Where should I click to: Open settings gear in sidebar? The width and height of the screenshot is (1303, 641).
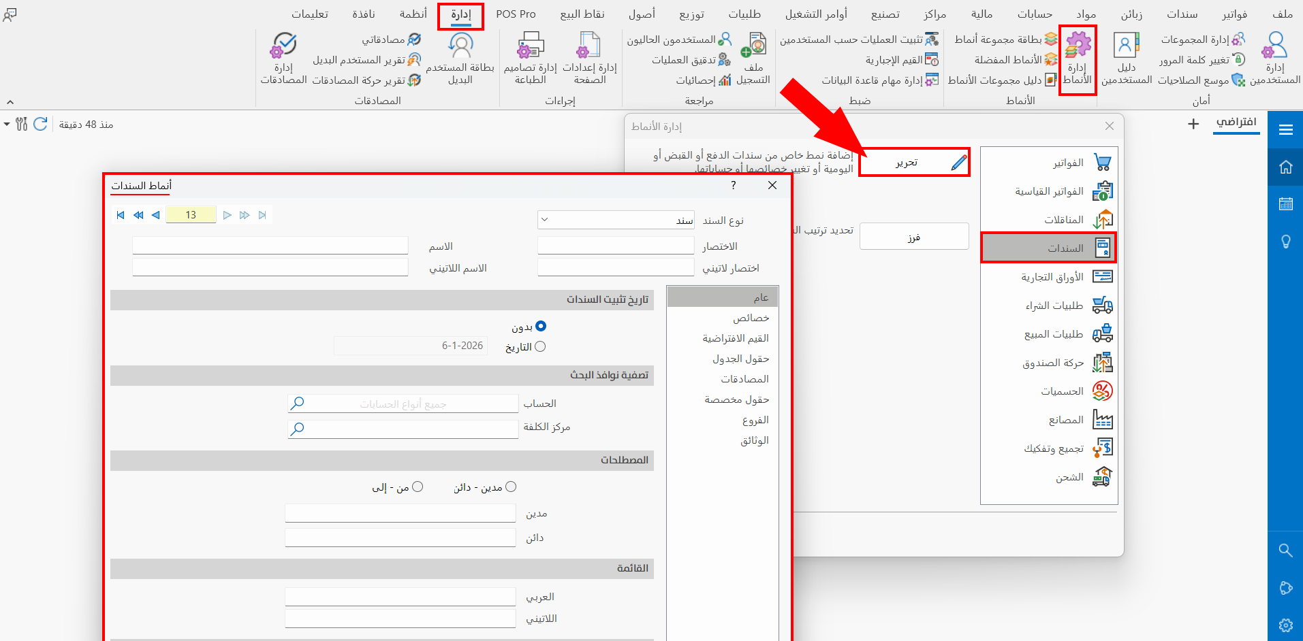point(1285,625)
